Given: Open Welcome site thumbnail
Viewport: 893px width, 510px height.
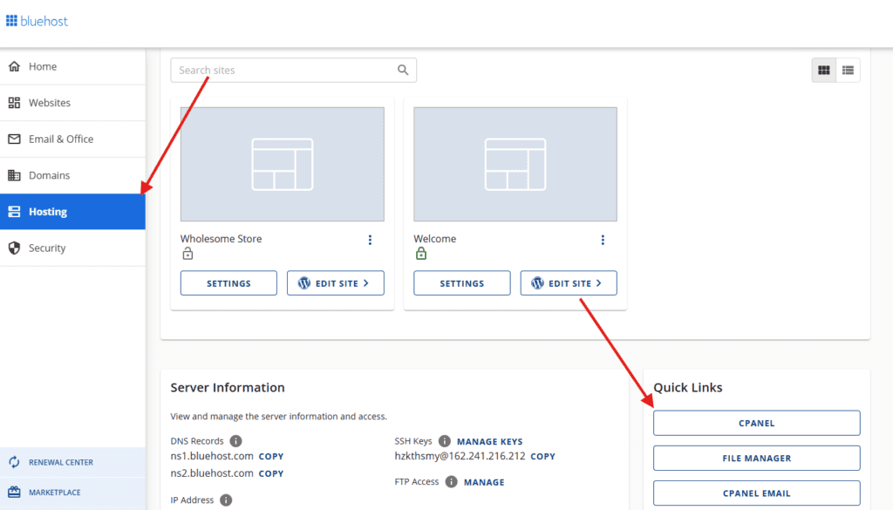Looking at the screenshot, I should point(515,164).
